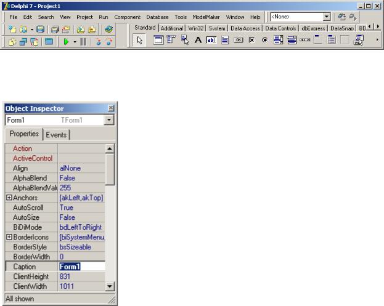Close the Object Inspector panel
This screenshot has width=384, height=306.
click(111, 108)
